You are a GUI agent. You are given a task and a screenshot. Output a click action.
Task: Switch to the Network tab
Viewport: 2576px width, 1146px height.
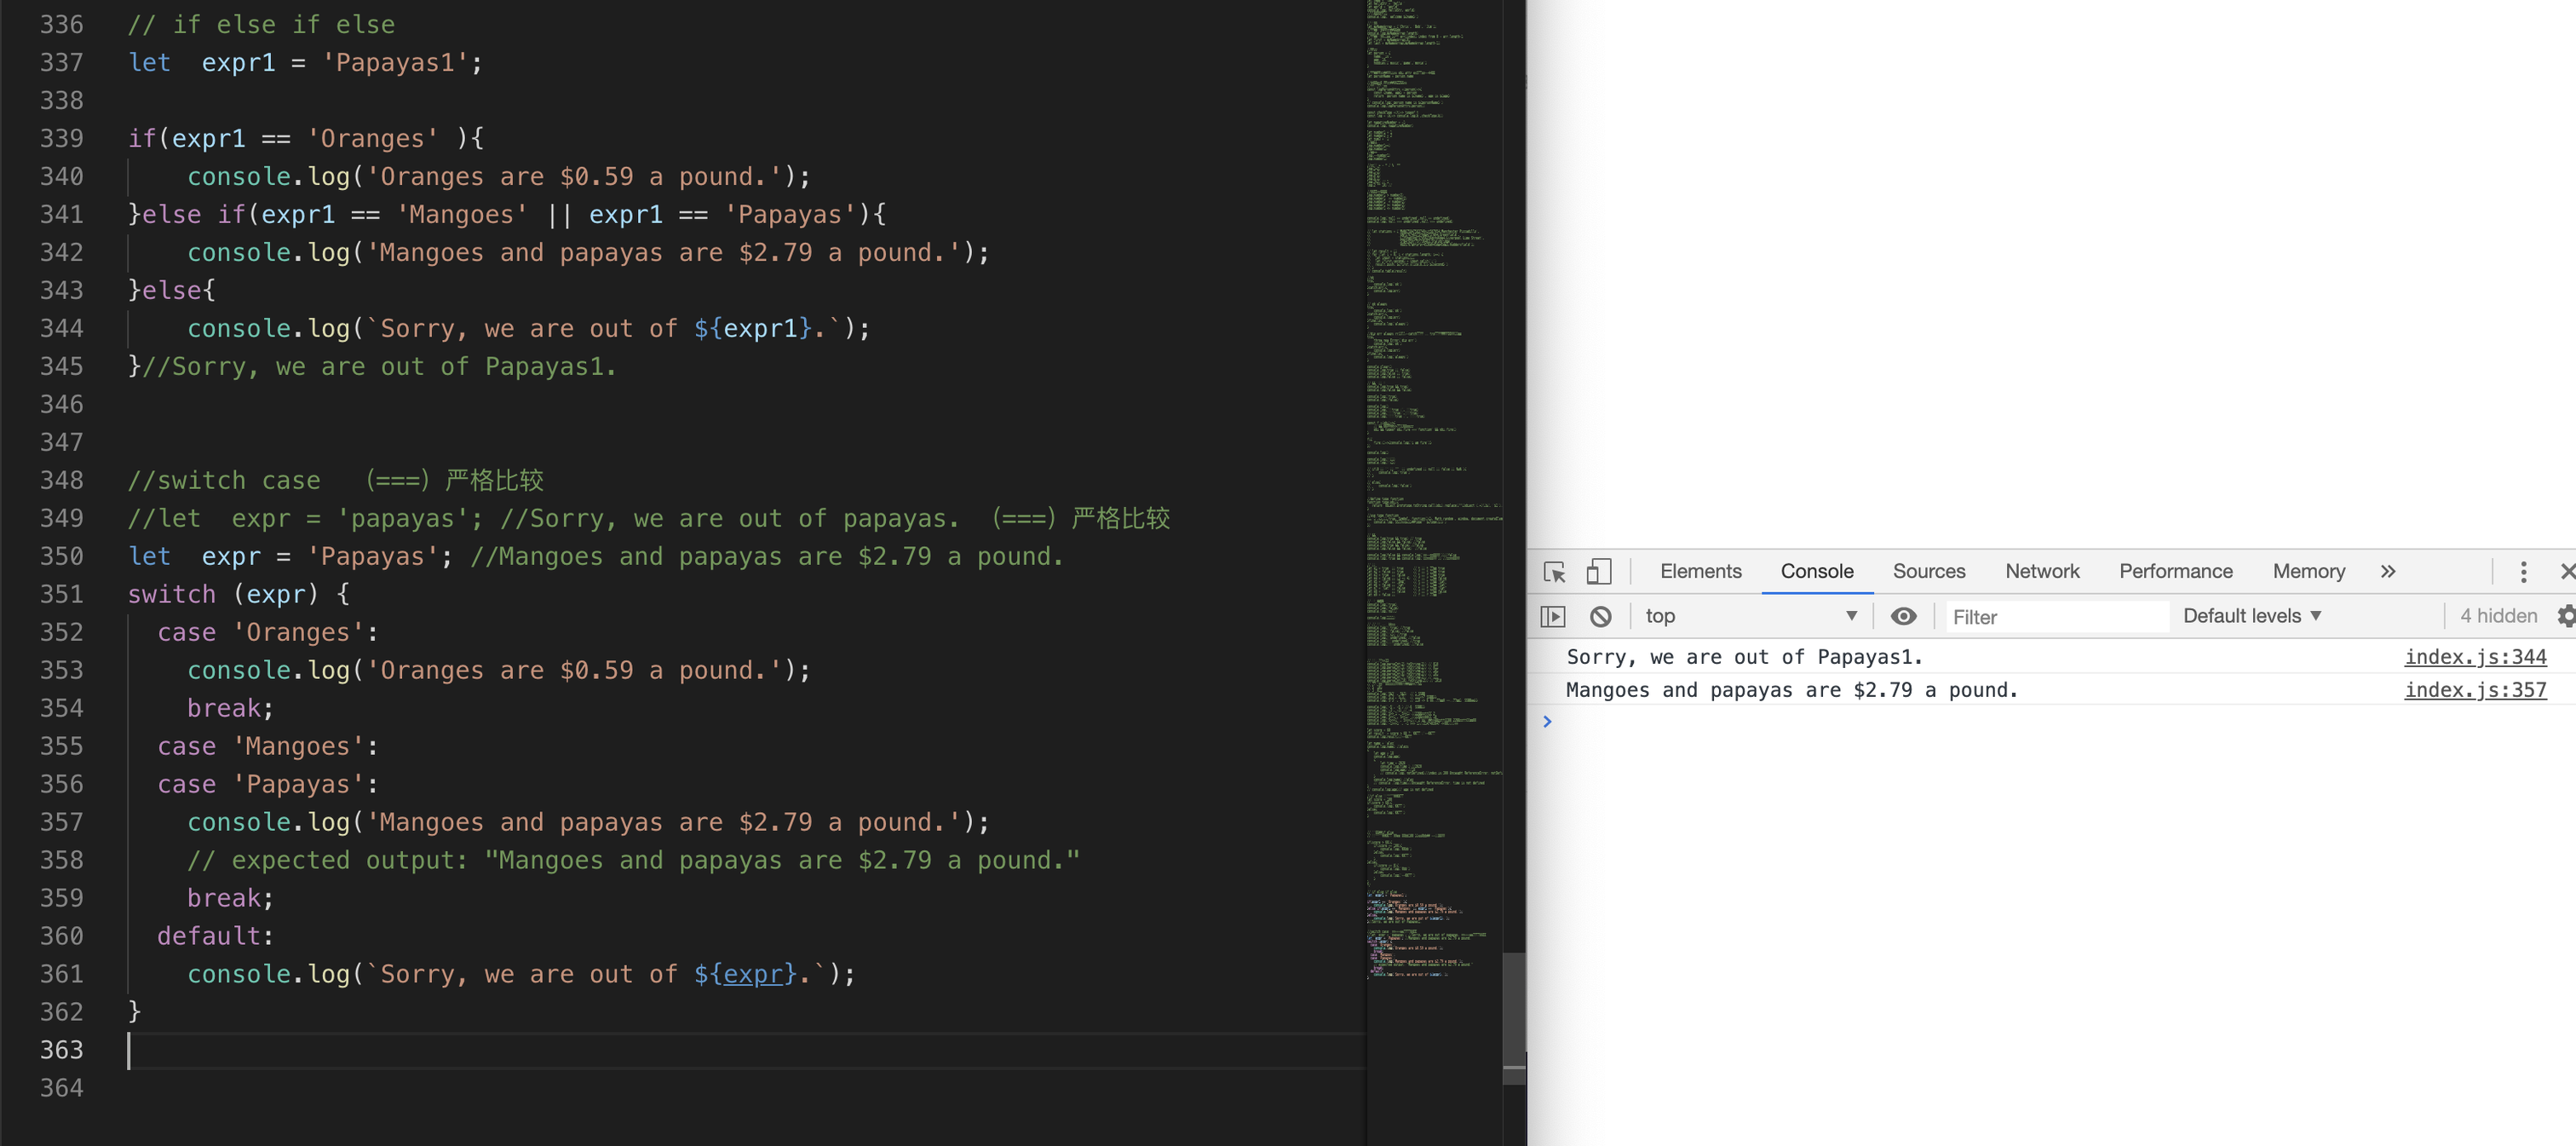[x=2041, y=571]
